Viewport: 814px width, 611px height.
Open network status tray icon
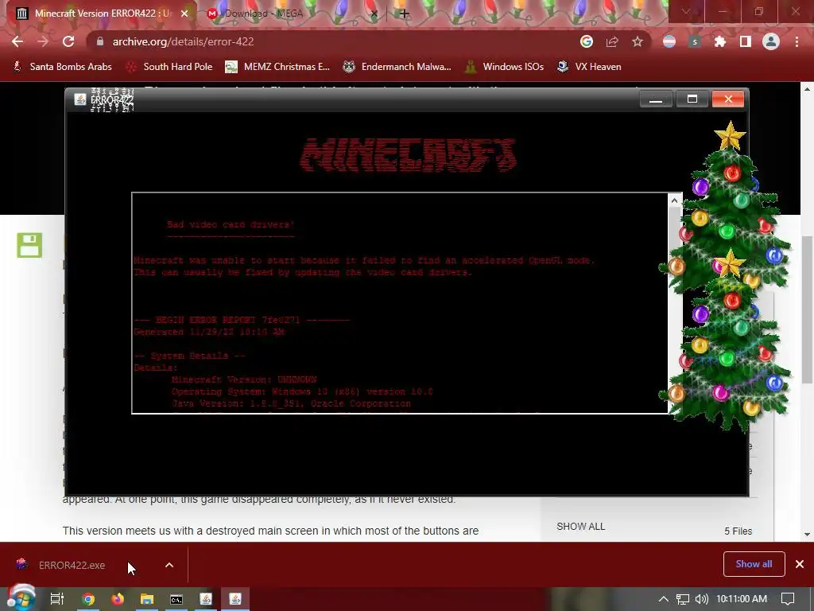pyautogui.click(x=683, y=599)
